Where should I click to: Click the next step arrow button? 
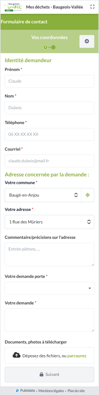87,41
